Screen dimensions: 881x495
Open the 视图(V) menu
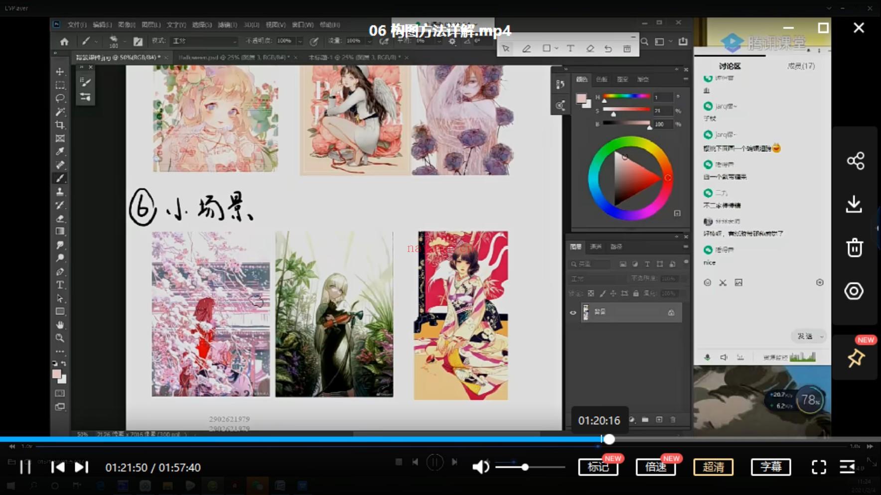tap(276, 24)
